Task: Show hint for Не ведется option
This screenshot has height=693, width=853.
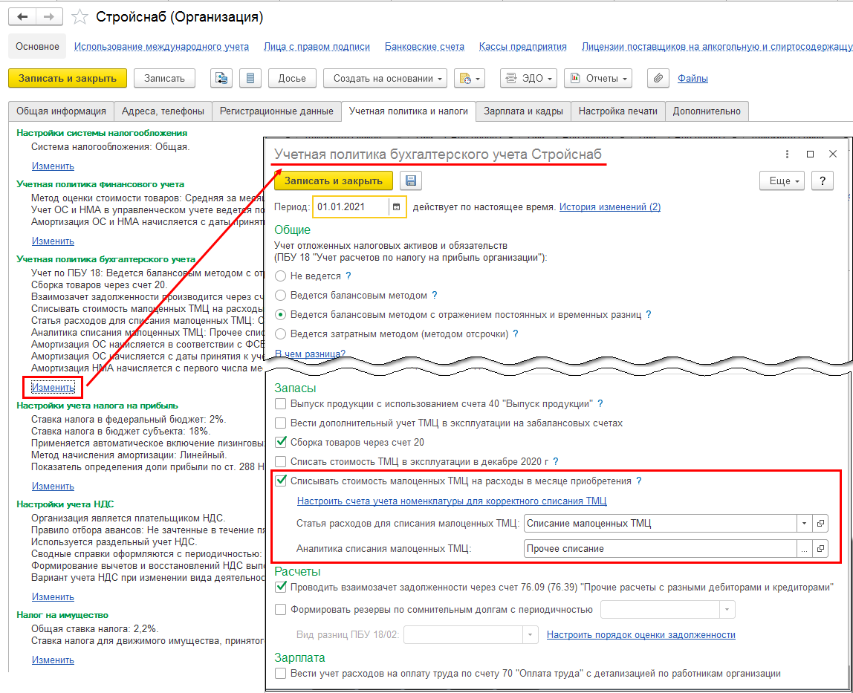Action: (348, 276)
